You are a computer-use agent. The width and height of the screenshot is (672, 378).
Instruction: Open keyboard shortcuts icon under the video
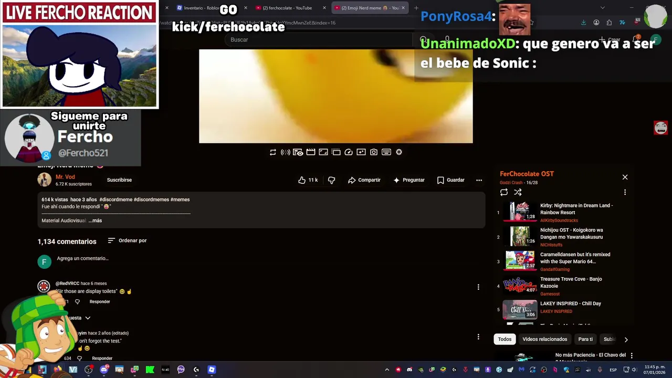pos(386,152)
